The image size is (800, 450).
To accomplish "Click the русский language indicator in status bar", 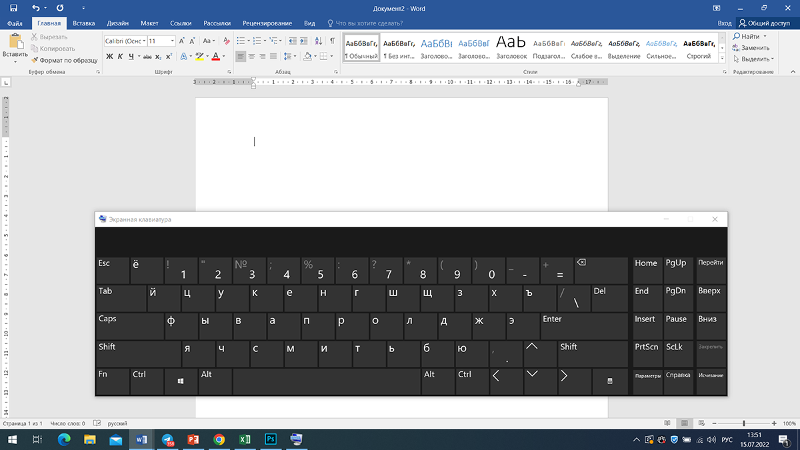I will pyautogui.click(x=117, y=423).
